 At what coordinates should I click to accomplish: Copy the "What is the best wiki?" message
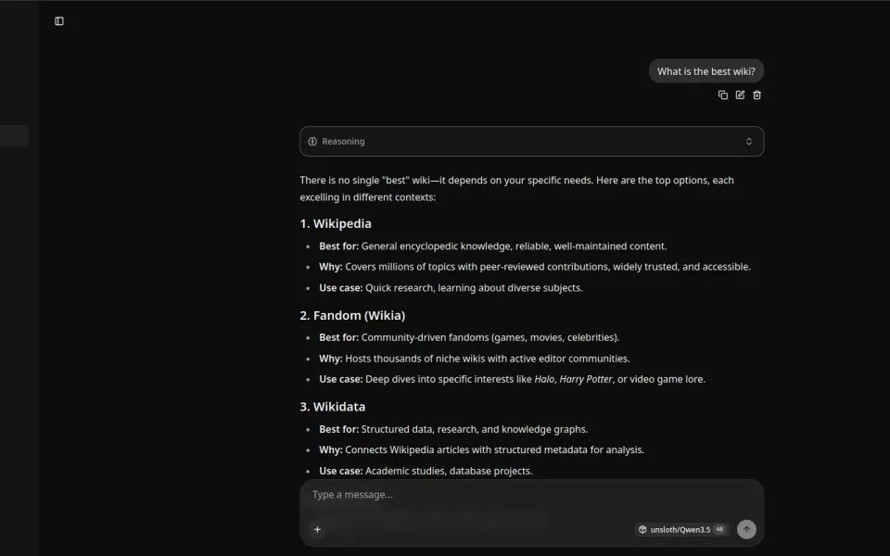pyautogui.click(x=722, y=95)
